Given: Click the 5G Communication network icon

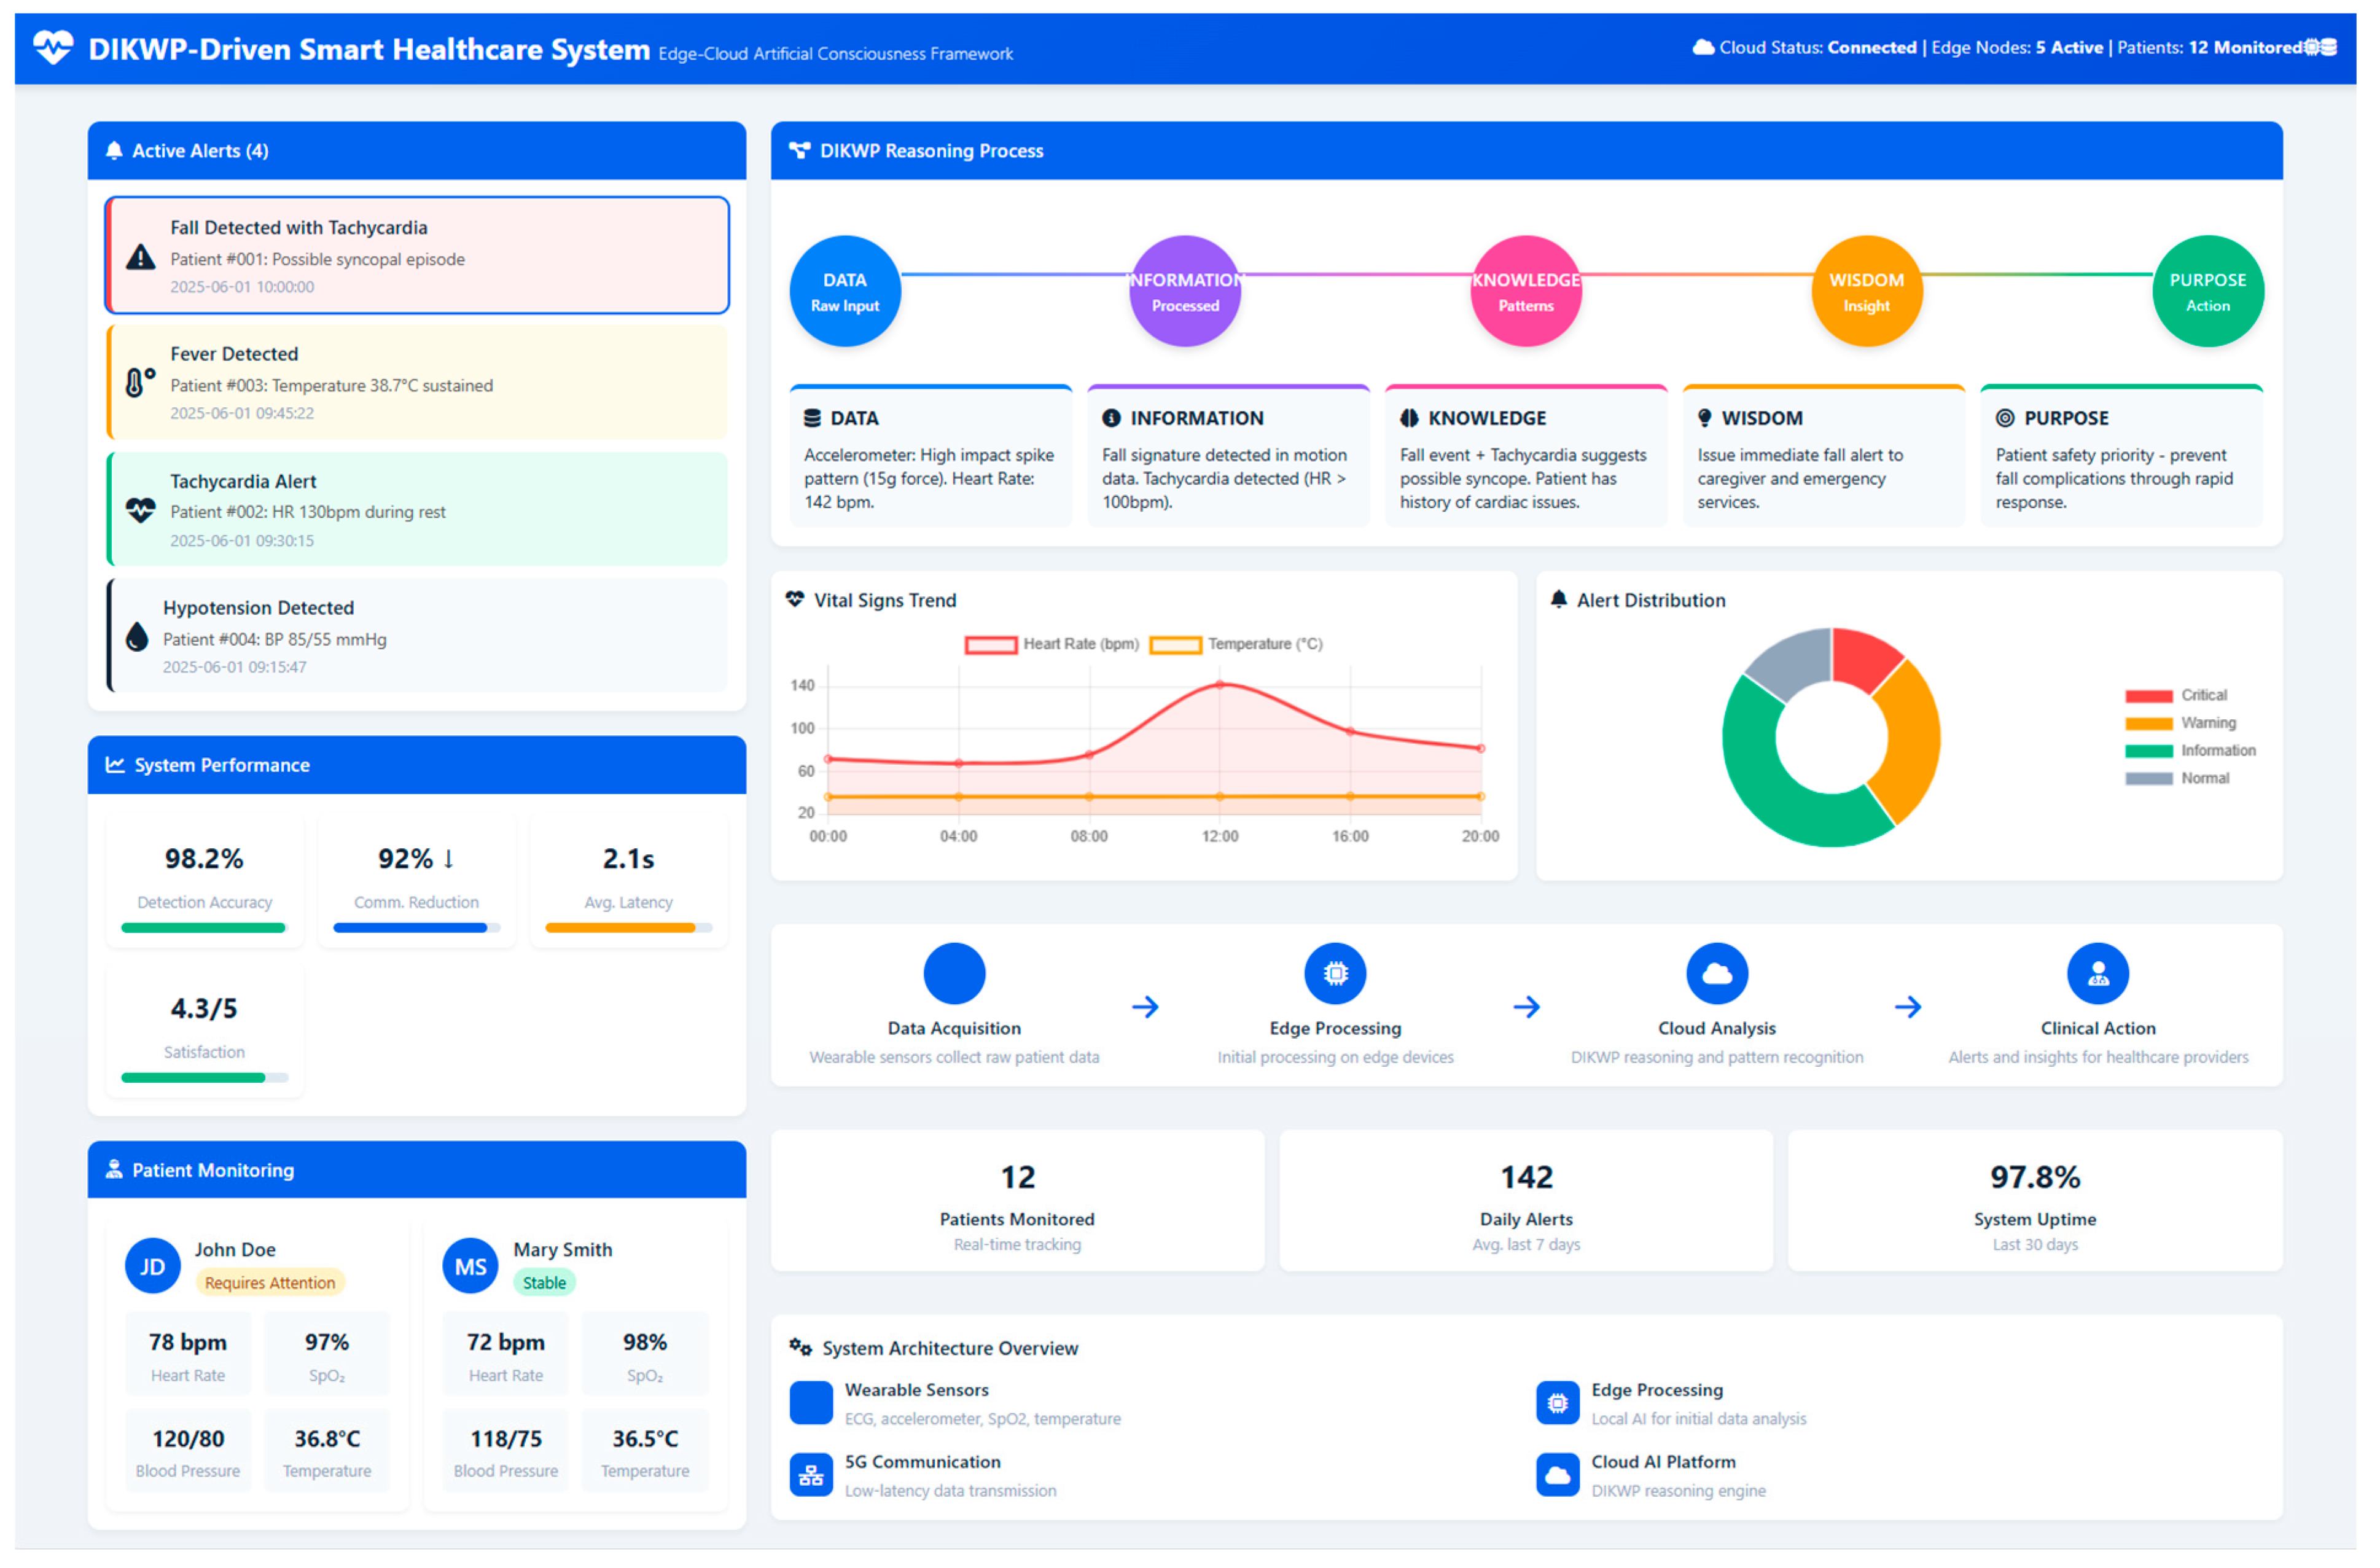Looking at the screenshot, I should pos(811,1475).
